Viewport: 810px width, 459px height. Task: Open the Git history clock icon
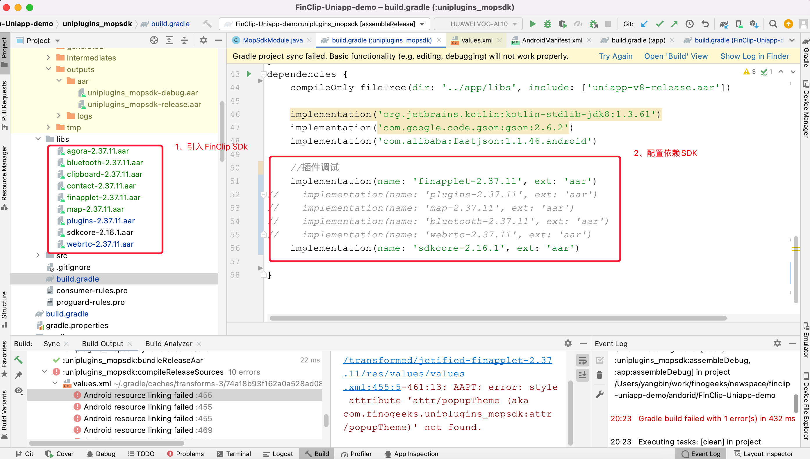(x=689, y=24)
